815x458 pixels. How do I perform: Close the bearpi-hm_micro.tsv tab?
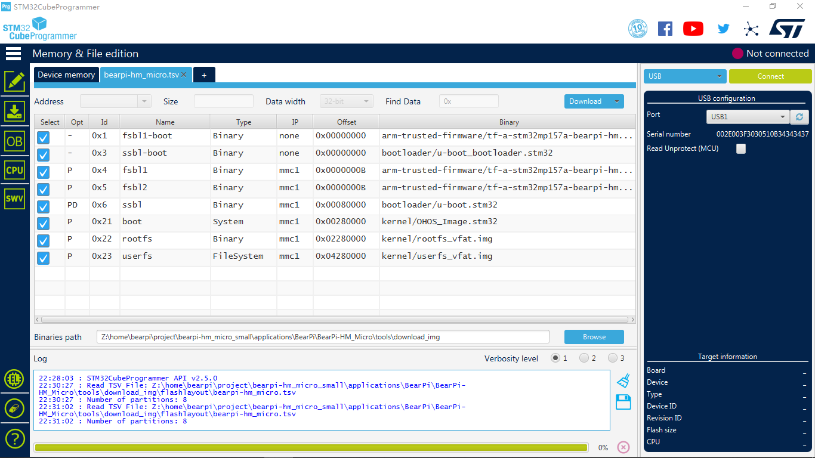[184, 75]
